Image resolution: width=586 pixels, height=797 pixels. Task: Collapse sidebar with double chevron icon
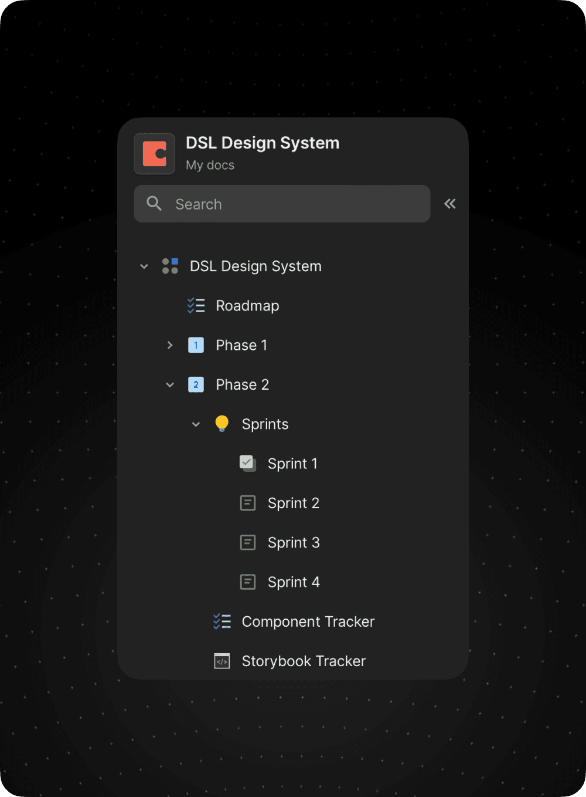click(x=449, y=204)
